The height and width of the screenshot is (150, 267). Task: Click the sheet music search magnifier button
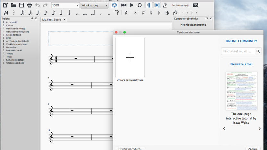click(258, 51)
